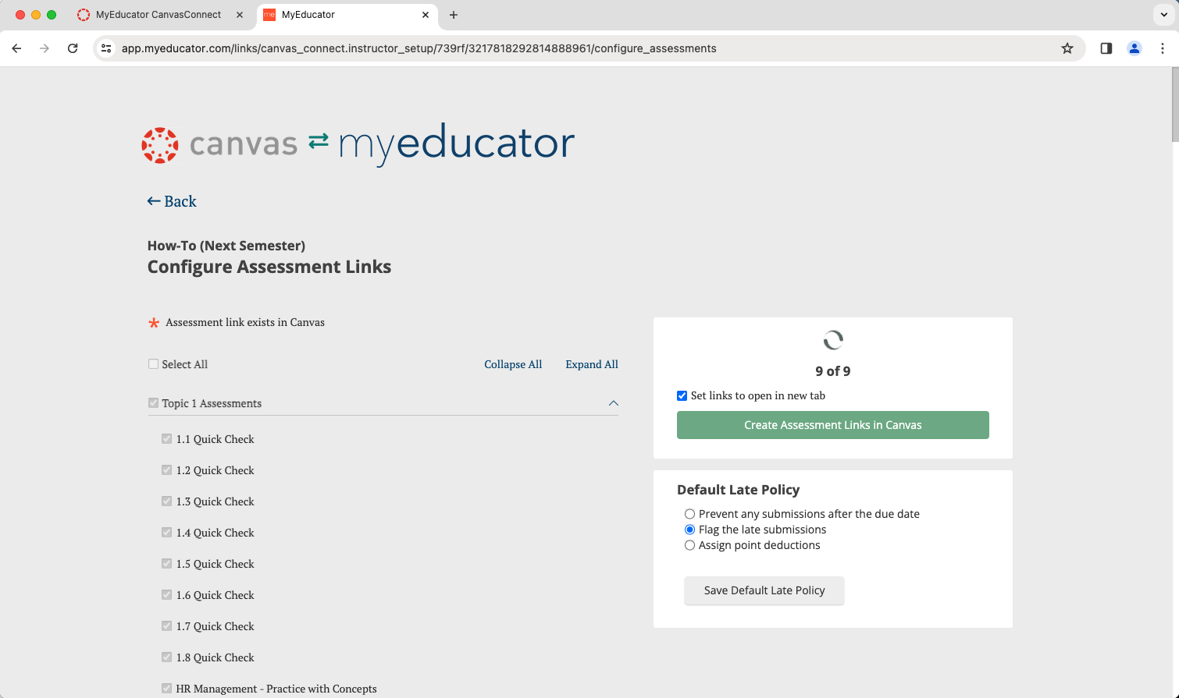Click 'Configure Assessment Links' heading
Screen dimensions: 1179x698
[269, 267]
